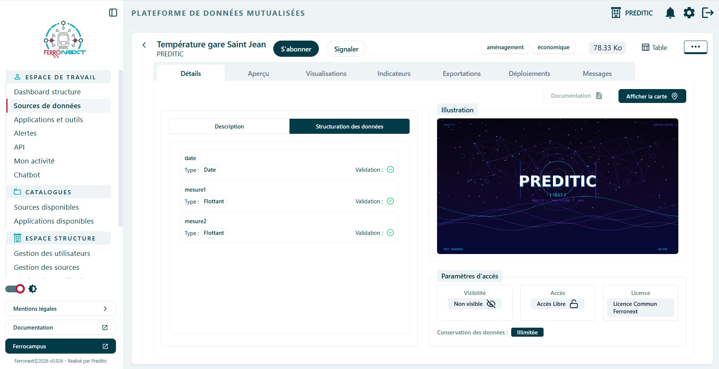Click the Illimitée conservation badge

click(x=527, y=332)
